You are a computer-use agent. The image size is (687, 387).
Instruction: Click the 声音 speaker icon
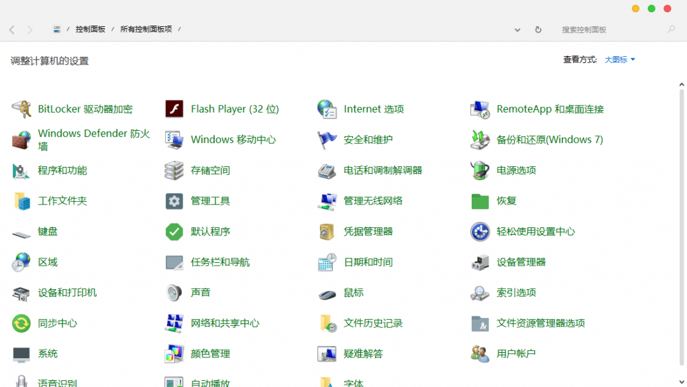click(x=174, y=293)
